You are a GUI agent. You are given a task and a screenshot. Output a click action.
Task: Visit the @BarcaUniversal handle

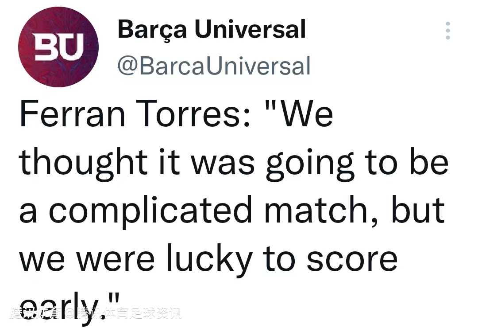point(214,66)
